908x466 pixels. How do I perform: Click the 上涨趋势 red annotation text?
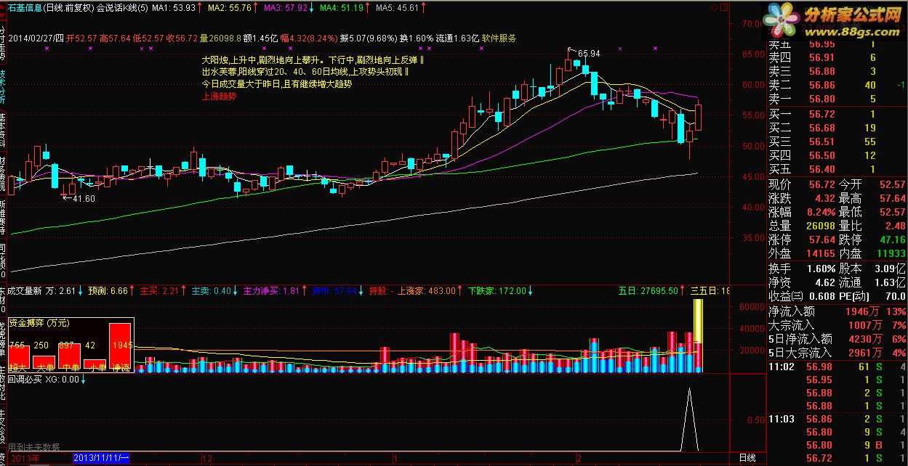pos(218,96)
